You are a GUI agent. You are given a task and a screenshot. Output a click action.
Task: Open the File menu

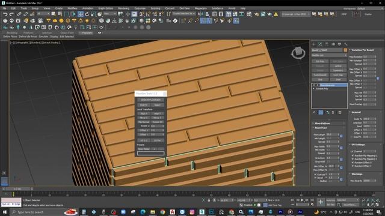point(5,8)
